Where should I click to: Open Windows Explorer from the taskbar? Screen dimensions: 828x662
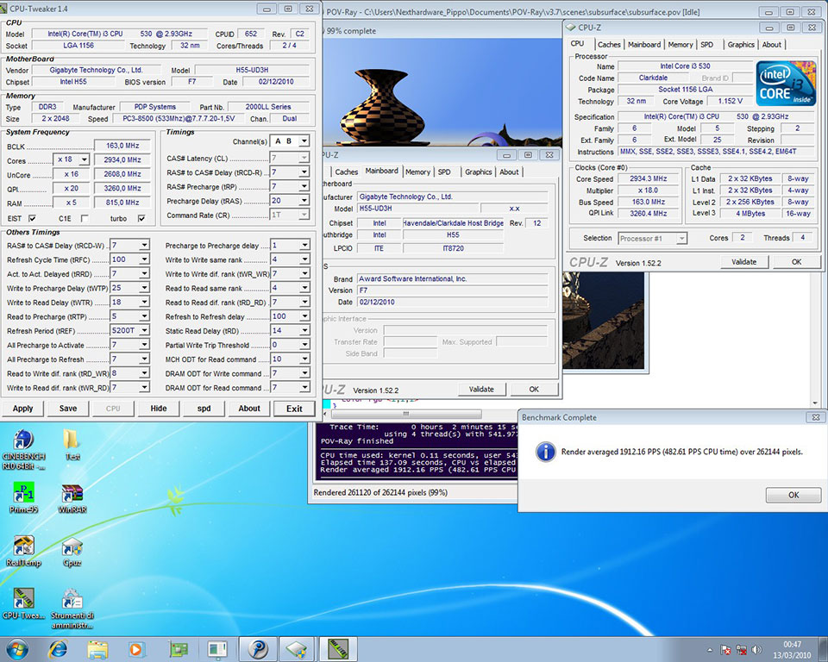pos(97,649)
